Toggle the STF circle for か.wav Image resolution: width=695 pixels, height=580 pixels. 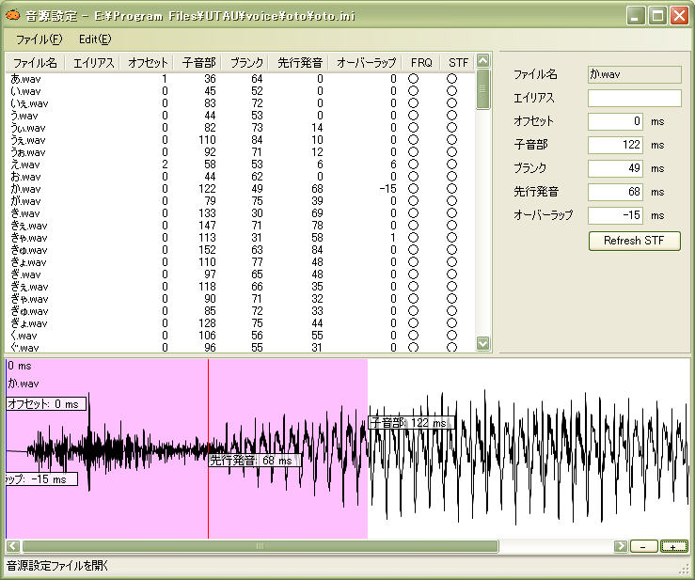[x=451, y=189]
